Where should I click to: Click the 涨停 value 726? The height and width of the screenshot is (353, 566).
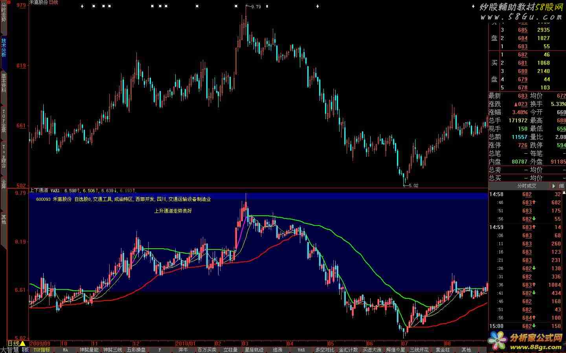tap(522, 145)
